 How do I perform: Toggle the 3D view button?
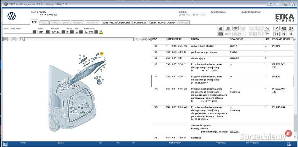click(135, 39)
